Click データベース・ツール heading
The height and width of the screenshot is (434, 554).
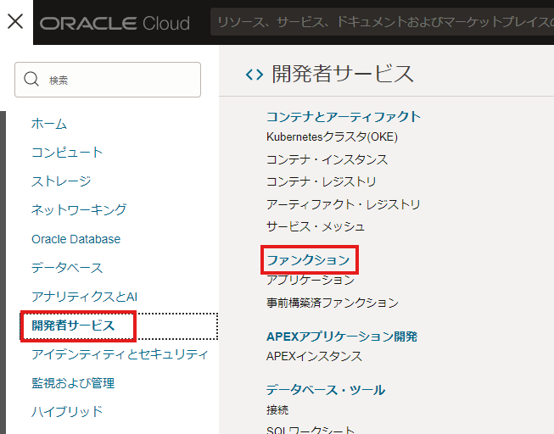[x=326, y=390]
